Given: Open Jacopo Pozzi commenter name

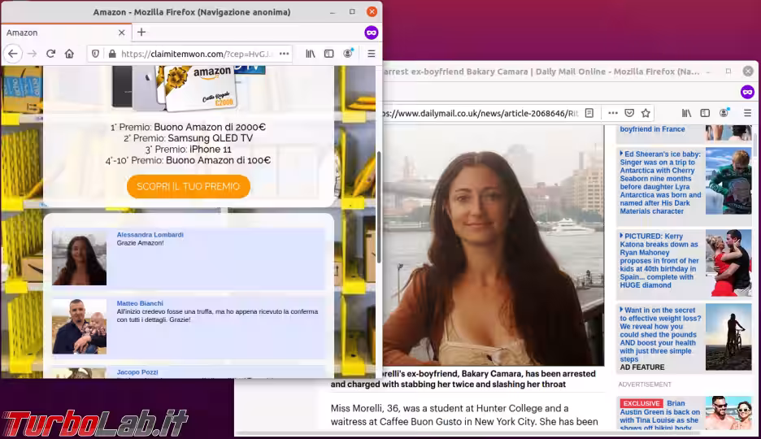Looking at the screenshot, I should coord(137,372).
